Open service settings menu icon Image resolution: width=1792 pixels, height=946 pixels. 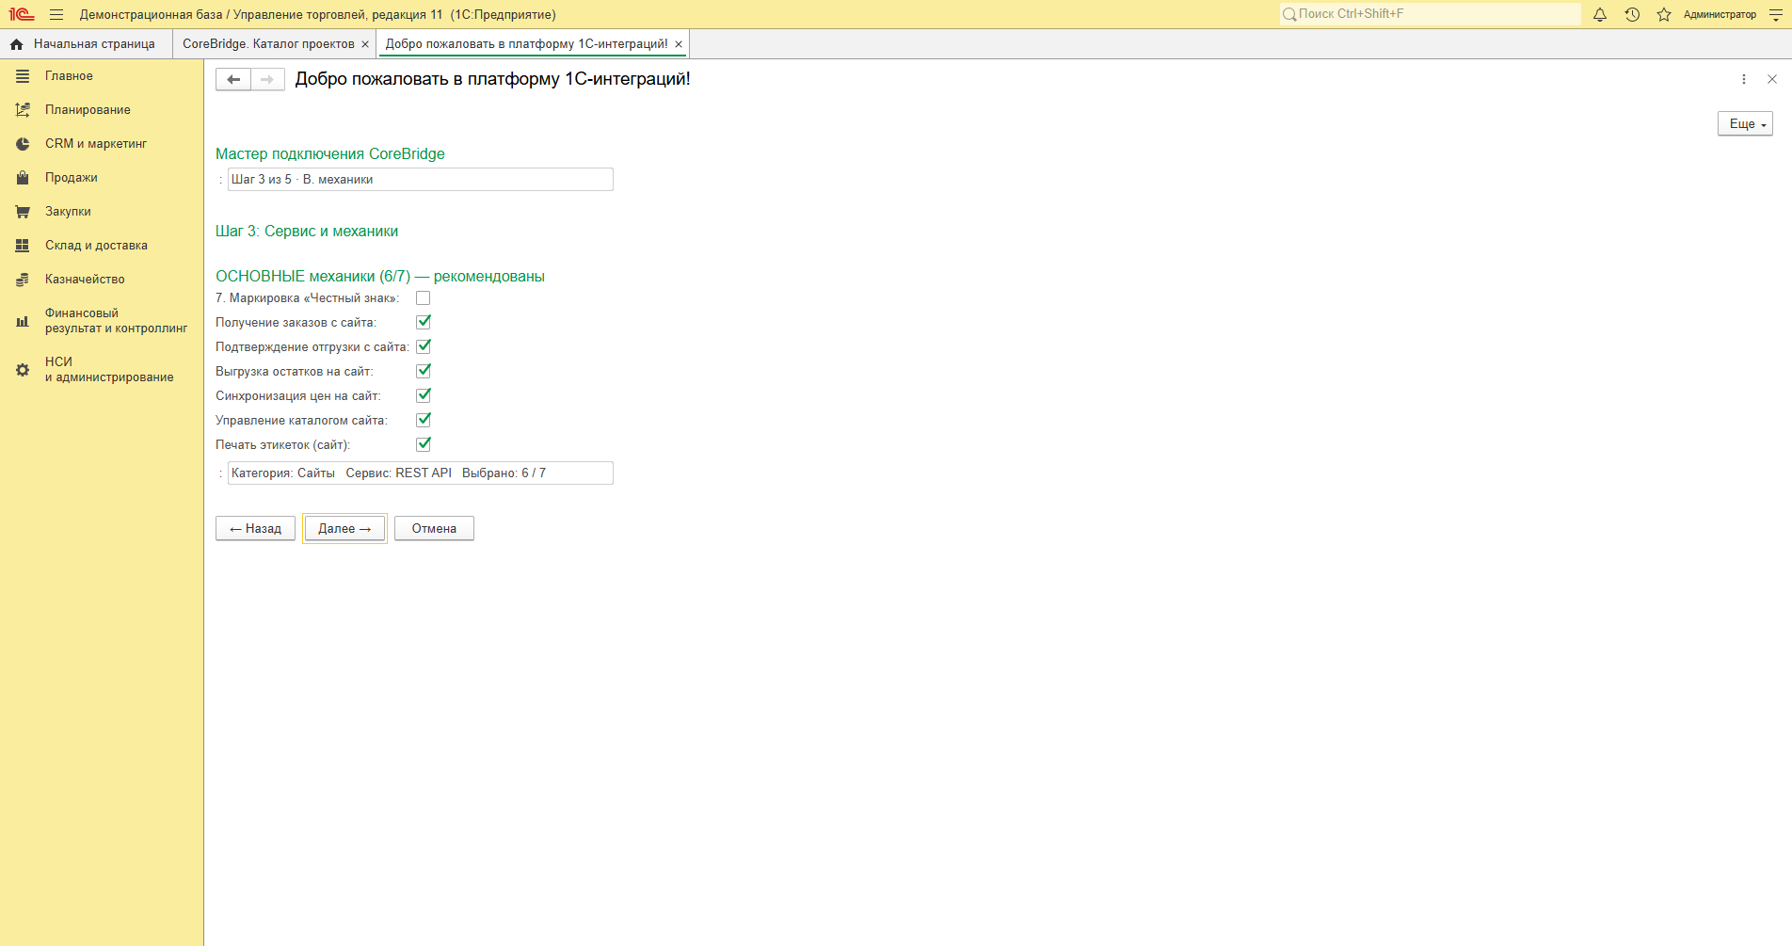pos(1776,14)
